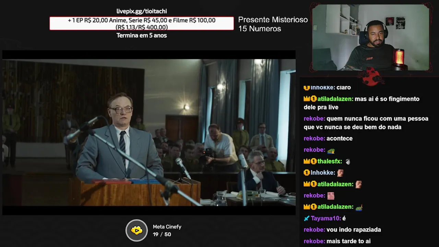Click username atiladalazen on 'mas ai é so fingimento'
439x247 pixels.
click(x=335, y=99)
